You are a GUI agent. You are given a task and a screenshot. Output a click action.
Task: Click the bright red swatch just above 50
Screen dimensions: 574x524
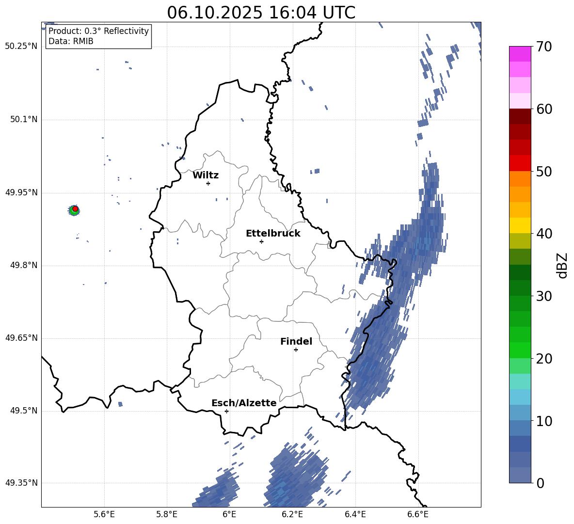click(520, 163)
